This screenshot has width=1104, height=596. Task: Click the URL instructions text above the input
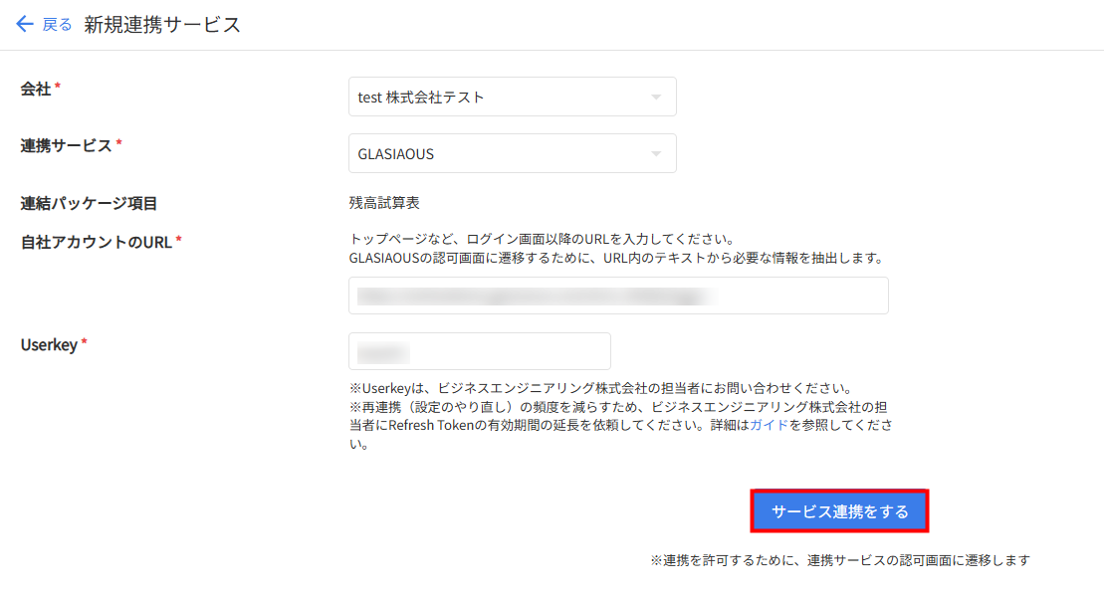point(615,249)
